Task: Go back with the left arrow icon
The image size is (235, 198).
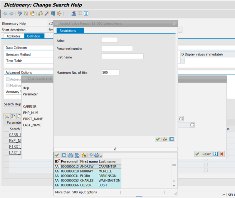Action: [x=5, y=14]
